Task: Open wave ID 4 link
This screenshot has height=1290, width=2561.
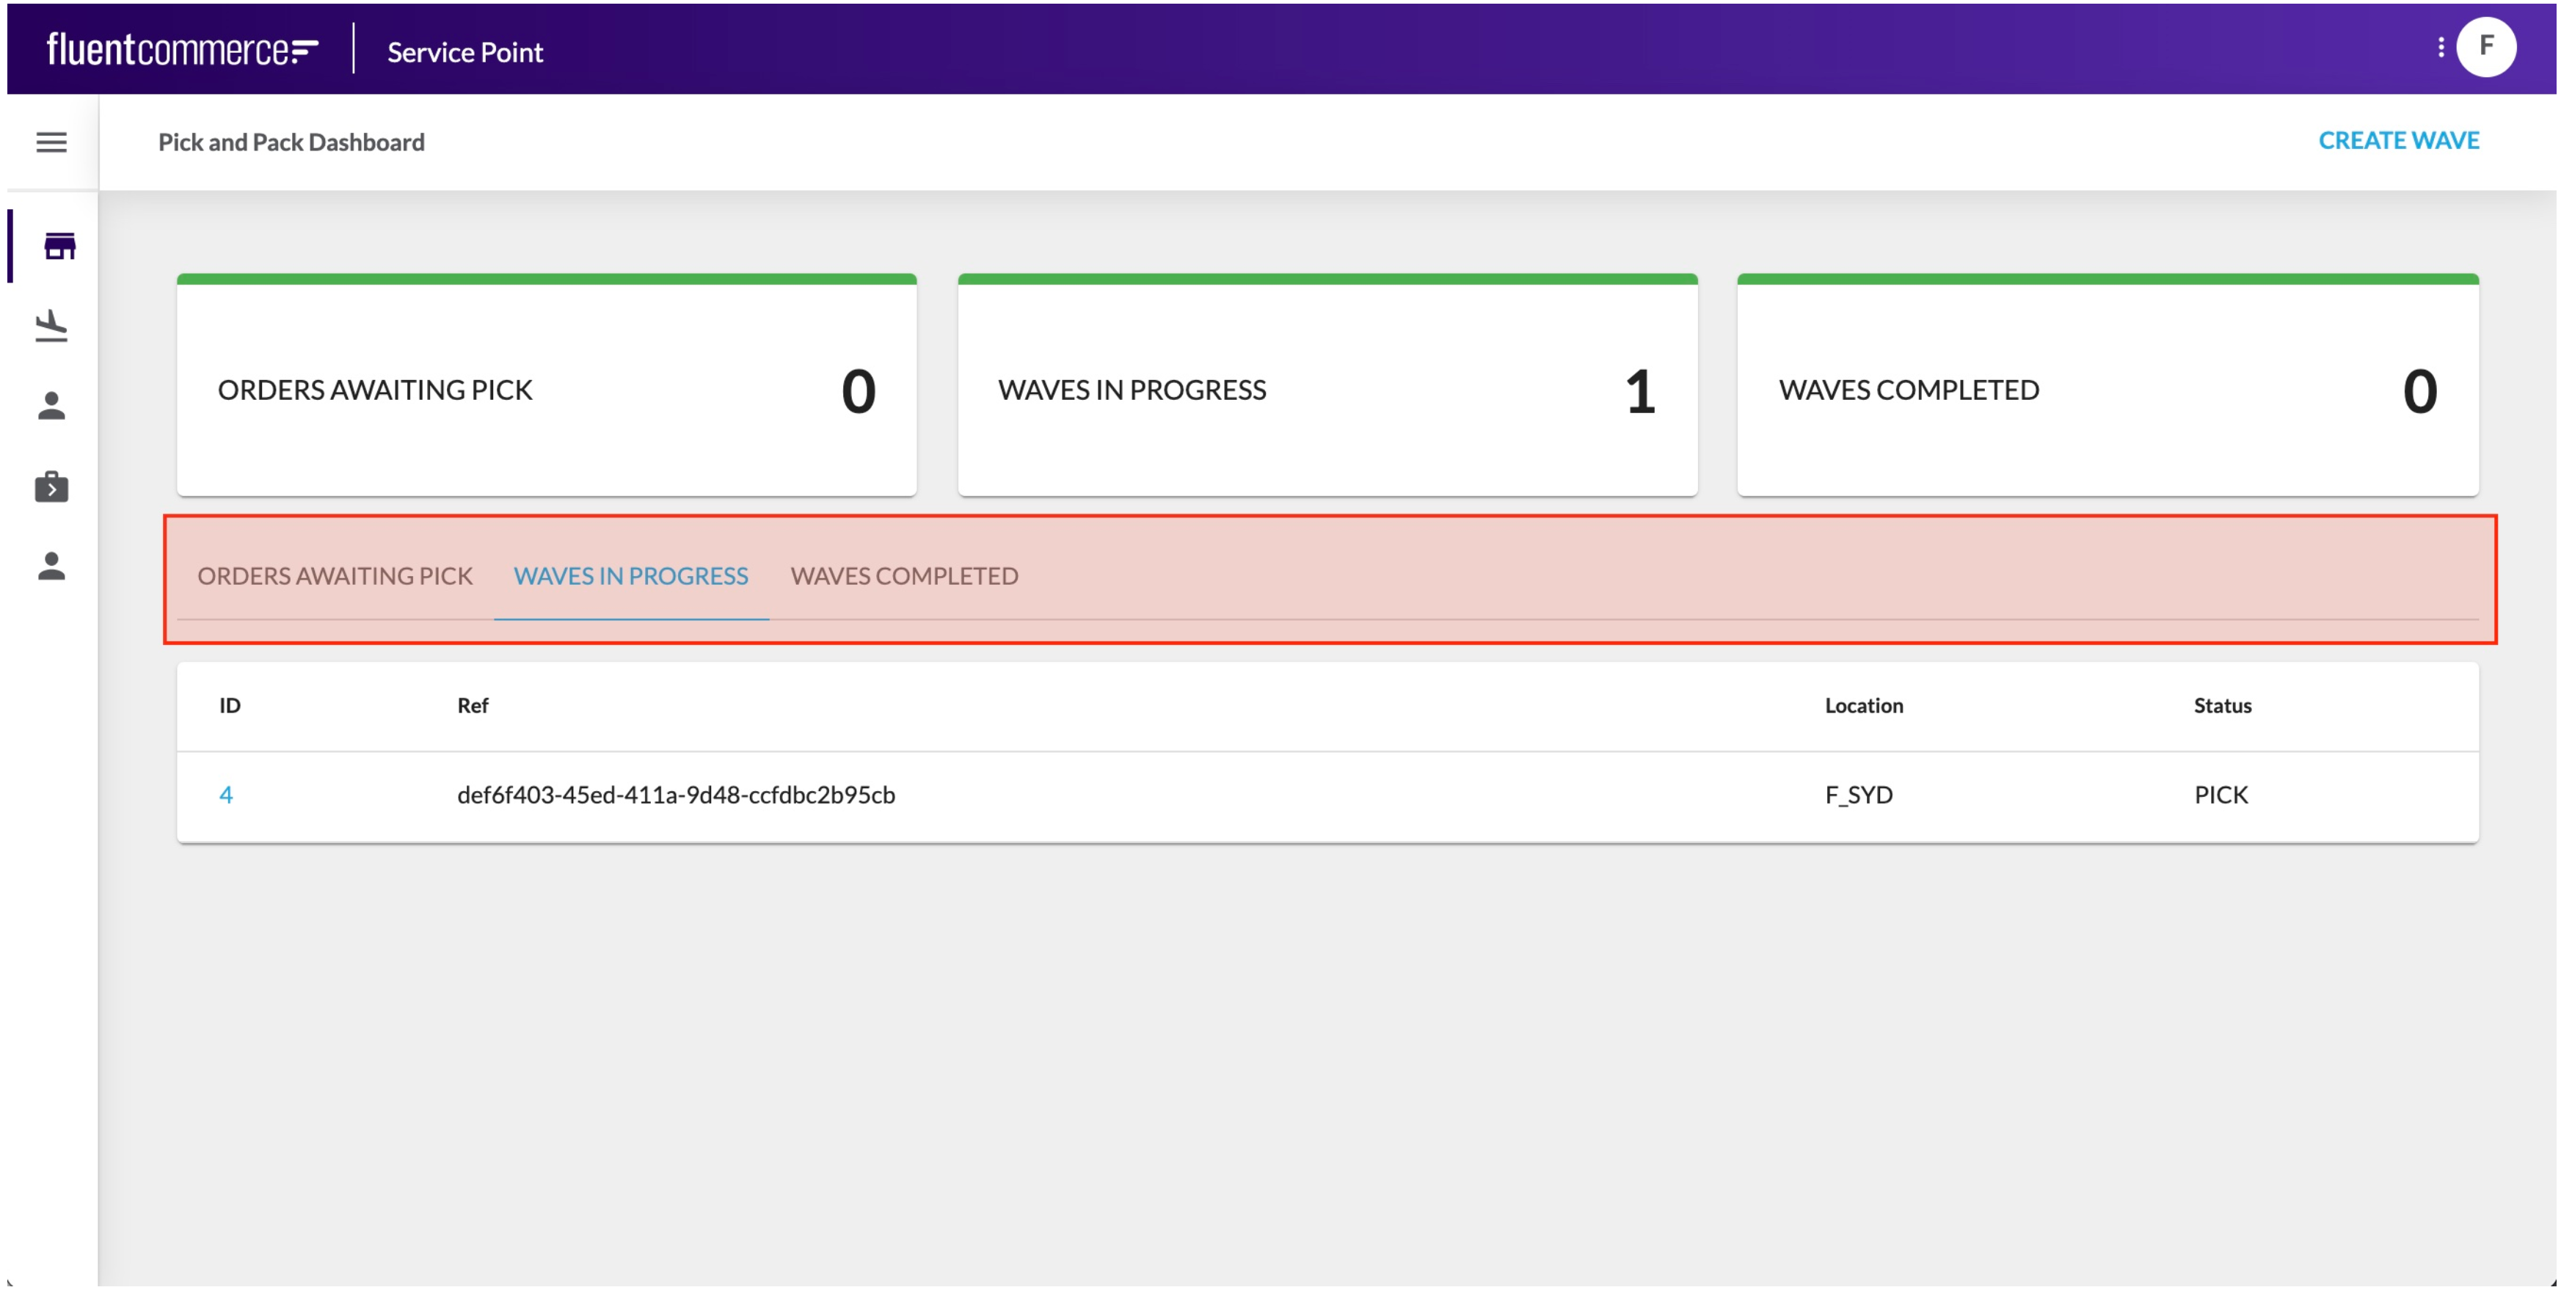Action: (x=226, y=794)
